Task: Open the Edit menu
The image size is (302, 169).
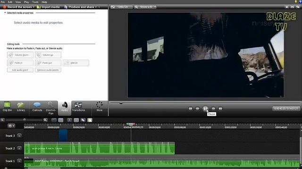Action: [10, 2]
